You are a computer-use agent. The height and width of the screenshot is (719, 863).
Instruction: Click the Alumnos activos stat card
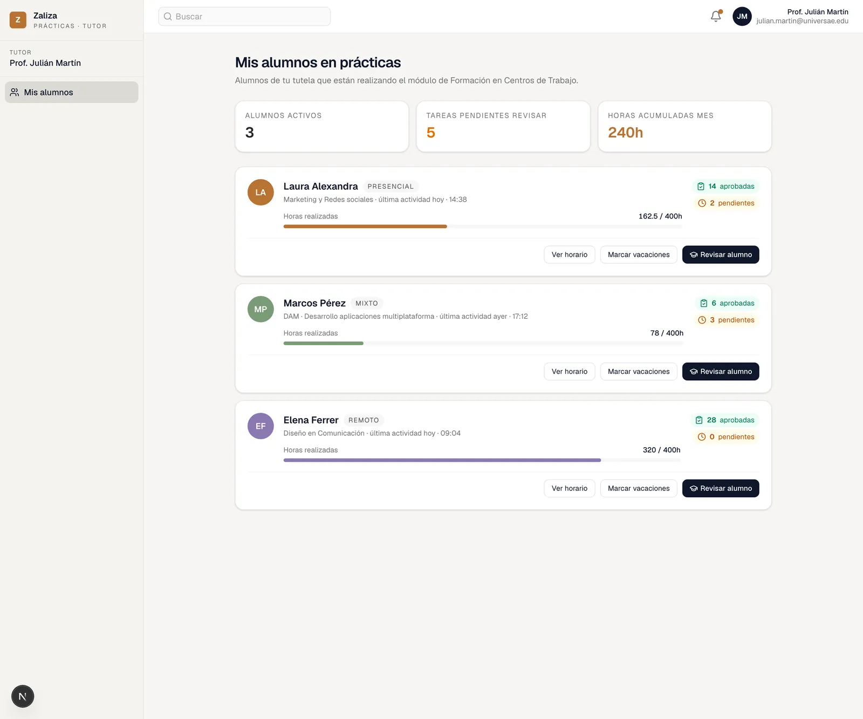pyautogui.click(x=322, y=127)
